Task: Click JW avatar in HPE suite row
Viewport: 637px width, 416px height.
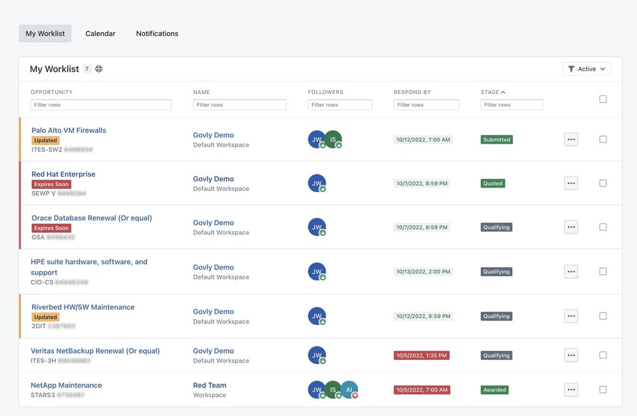Action: click(317, 272)
